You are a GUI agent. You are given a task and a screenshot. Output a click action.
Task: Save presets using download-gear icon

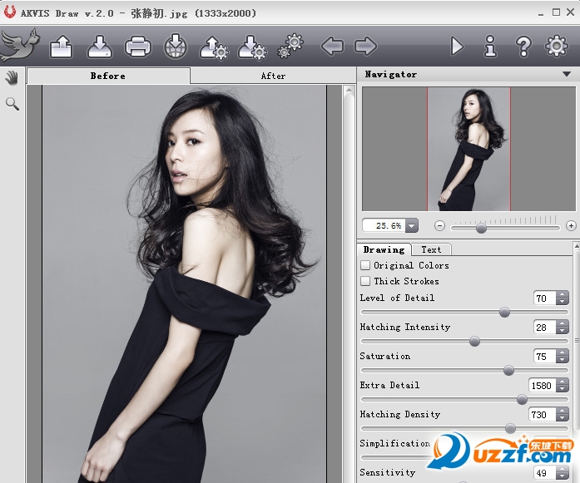tap(252, 47)
